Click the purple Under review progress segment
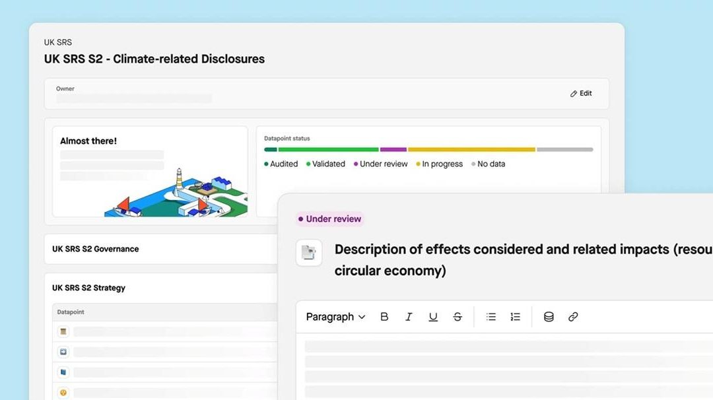 (393, 150)
